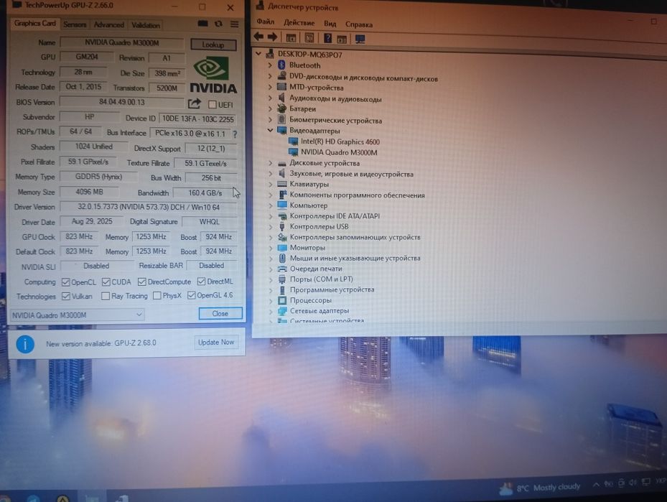Click the GPU-Z Close button
The width and height of the screenshot is (667, 502).
point(220,314)
